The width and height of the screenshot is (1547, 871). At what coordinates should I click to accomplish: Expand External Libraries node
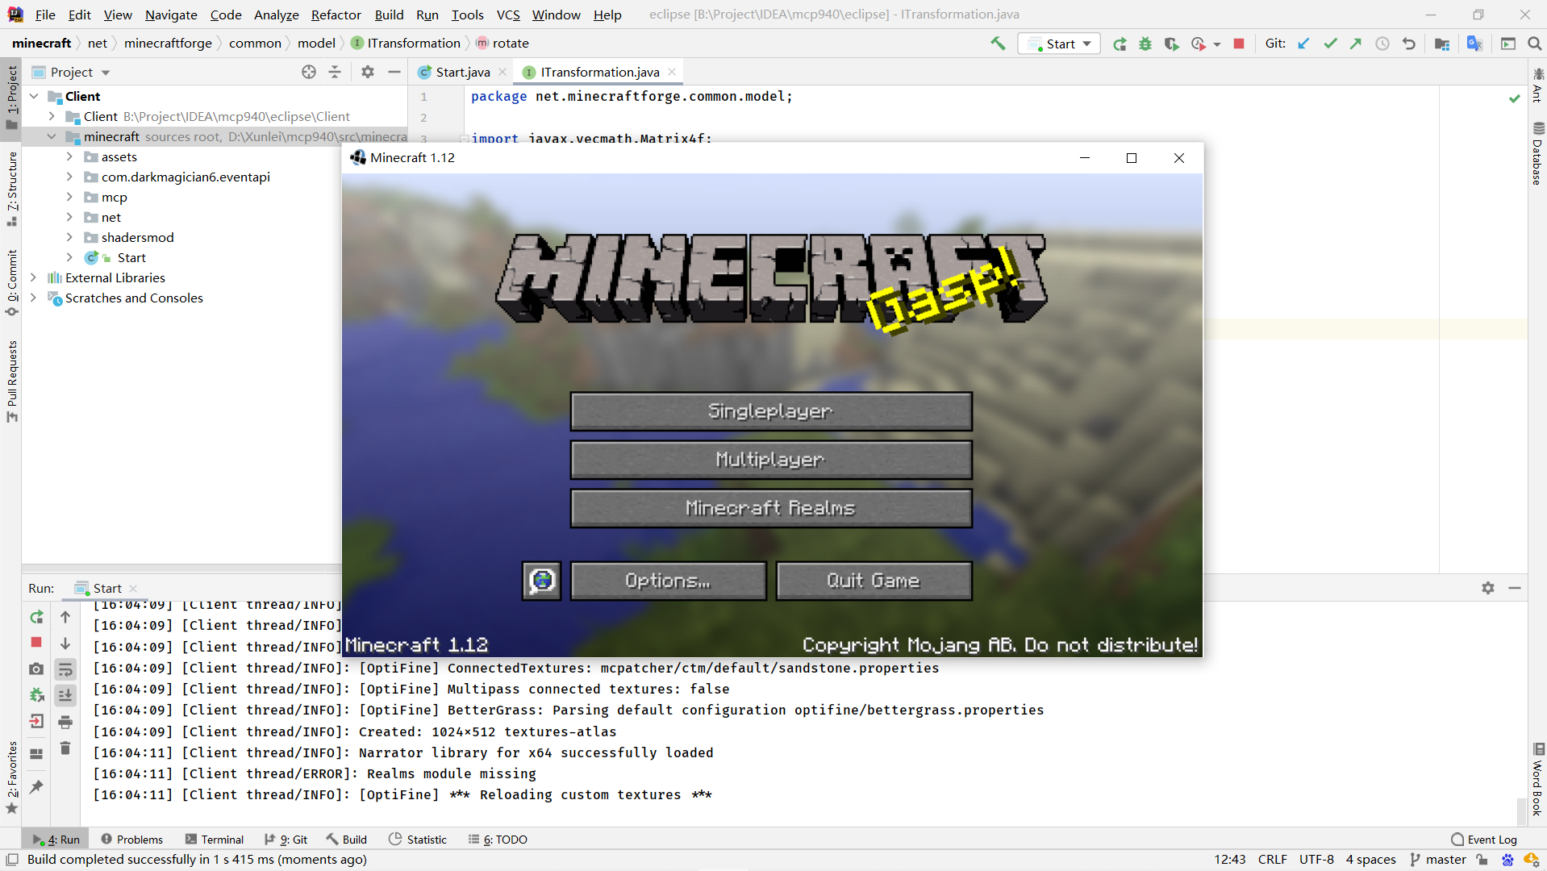[33, 277]
